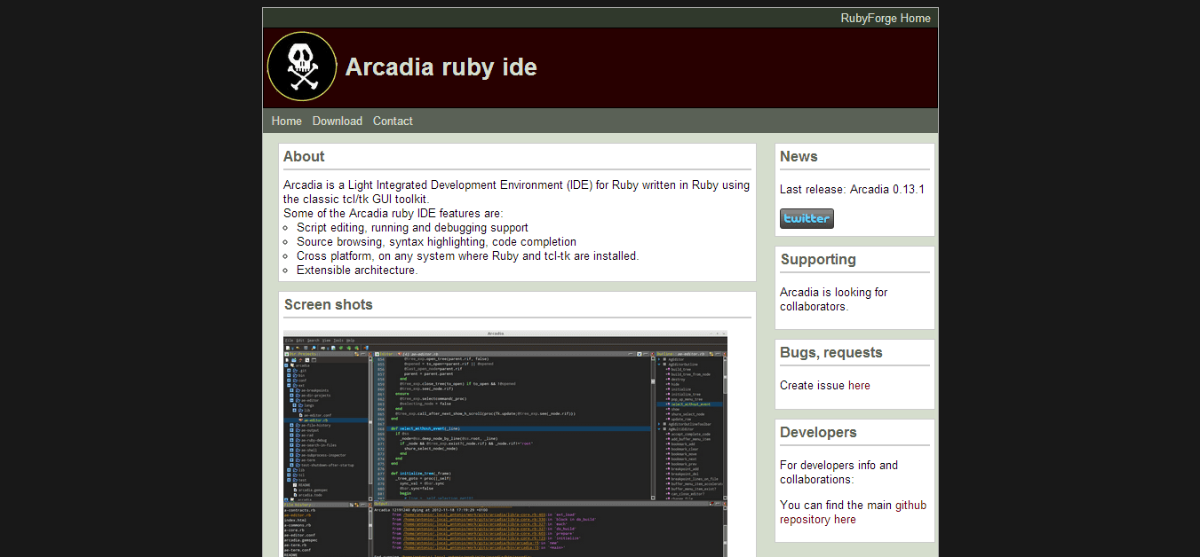Click the Extensible architecture bullet
The width and height of the screenshot is (1200, 557).
[x=357, y=270]
